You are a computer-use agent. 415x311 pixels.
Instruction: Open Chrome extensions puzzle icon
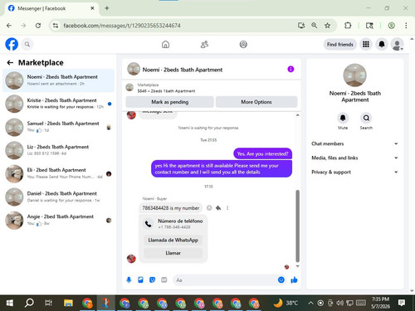tap(348, 26)
